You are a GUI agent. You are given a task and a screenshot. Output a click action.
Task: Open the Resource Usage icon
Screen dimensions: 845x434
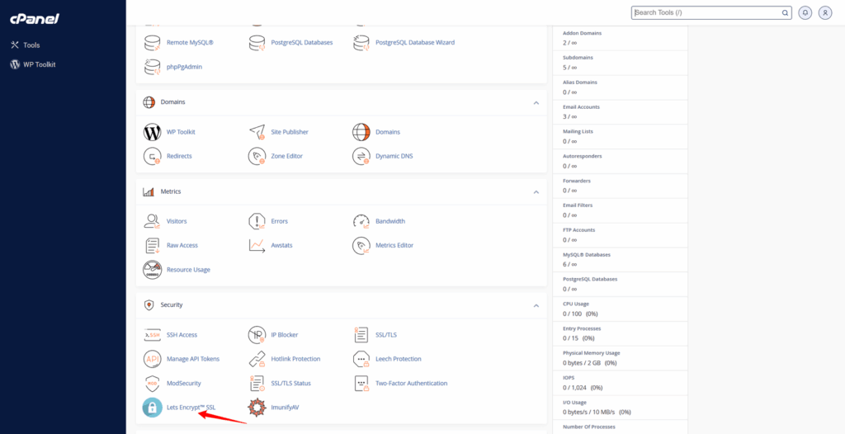point(152,270)
